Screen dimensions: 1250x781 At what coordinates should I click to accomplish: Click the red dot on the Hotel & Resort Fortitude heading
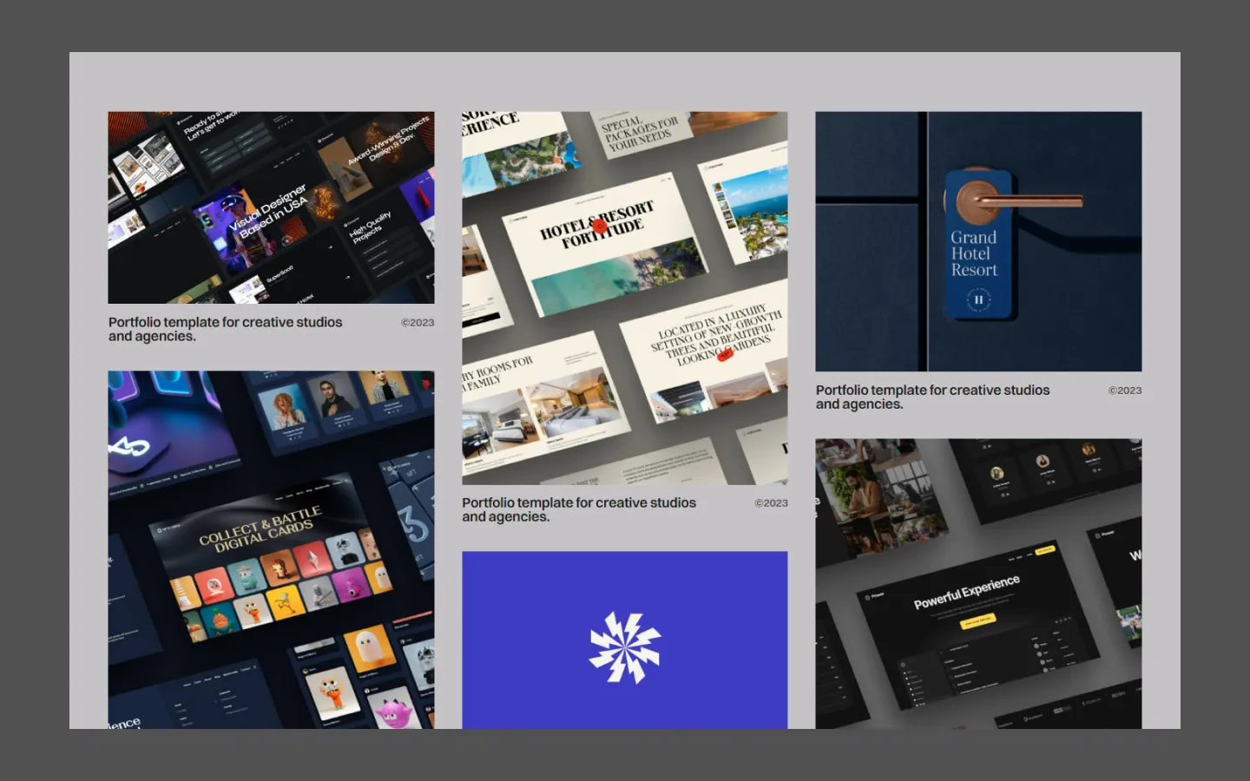click(x=599, y=226)
